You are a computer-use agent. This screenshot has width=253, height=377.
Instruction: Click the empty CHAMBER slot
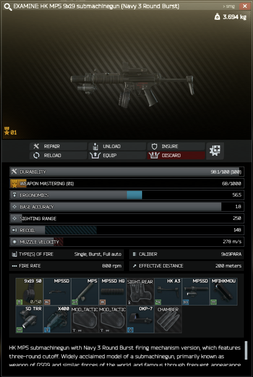point(168,319)
